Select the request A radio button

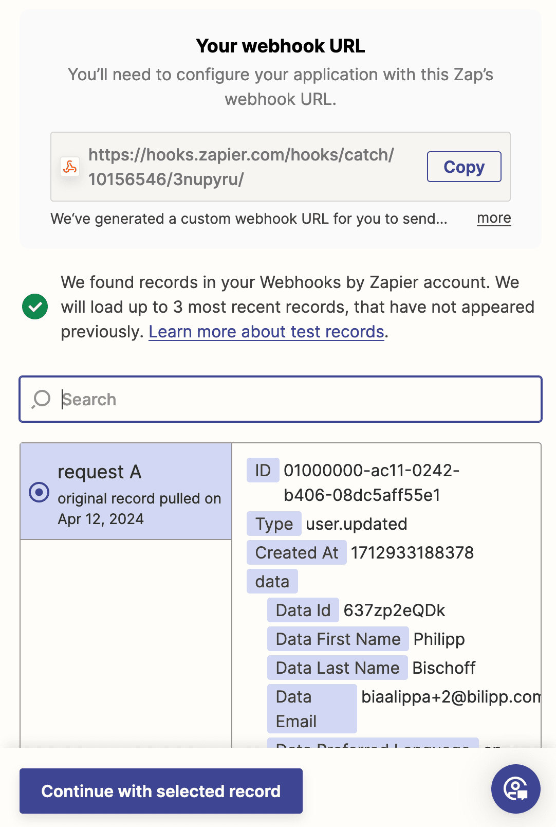39,492
